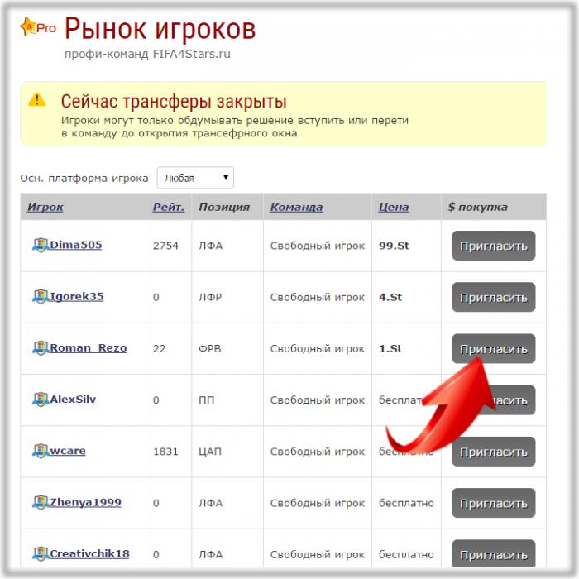579x579 pixels.
Task: Click the $ покупка column header
Action: pyautogui.click(x=477, y=207)
